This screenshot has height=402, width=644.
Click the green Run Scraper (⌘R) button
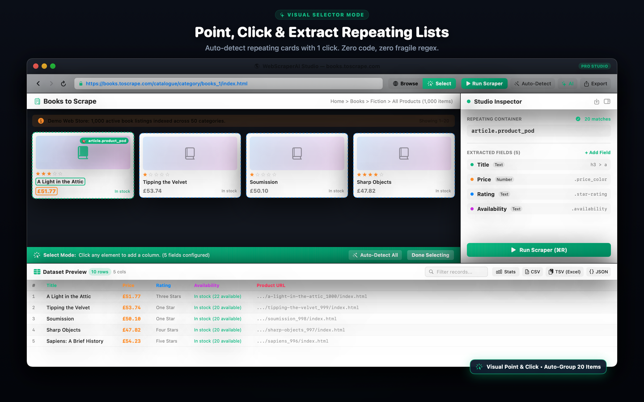(x=538, y=250)
